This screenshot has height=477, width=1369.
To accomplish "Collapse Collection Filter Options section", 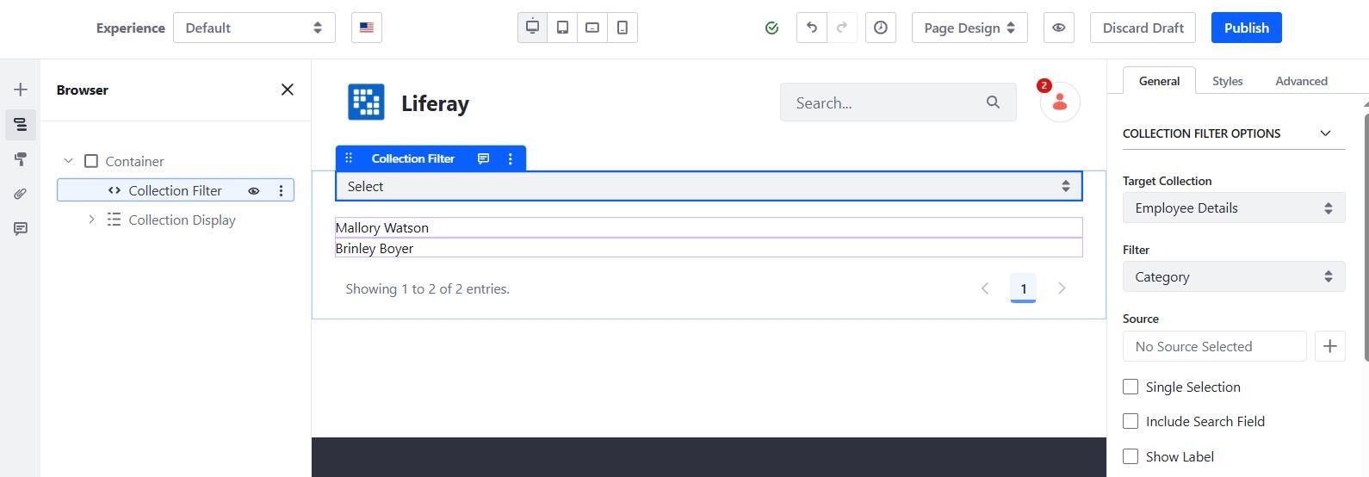I will [1325, 133].
